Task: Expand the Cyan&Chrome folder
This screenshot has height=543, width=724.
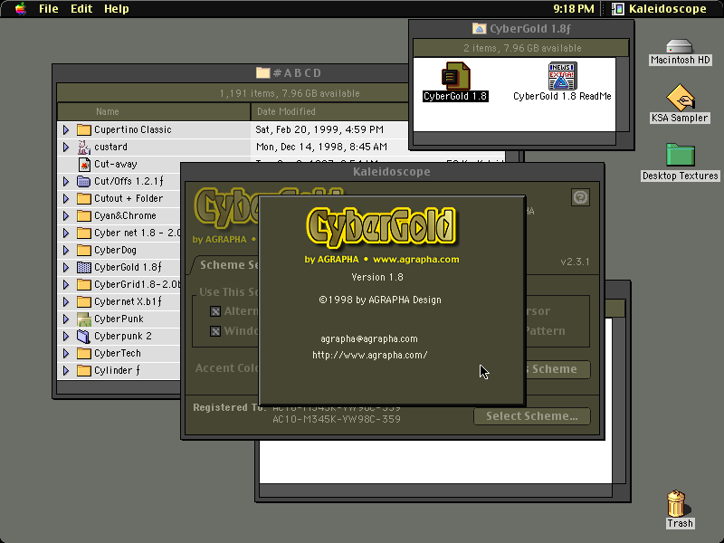Action: coord(66,215)
